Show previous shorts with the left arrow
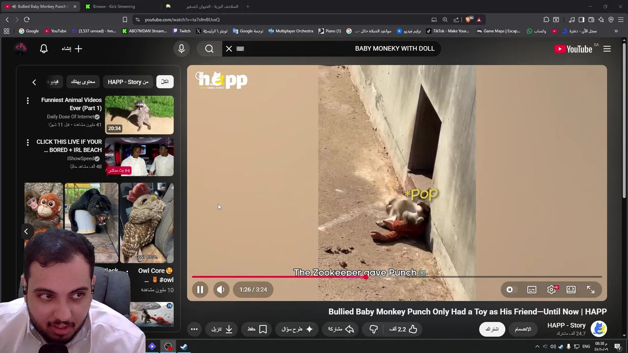 26,231
